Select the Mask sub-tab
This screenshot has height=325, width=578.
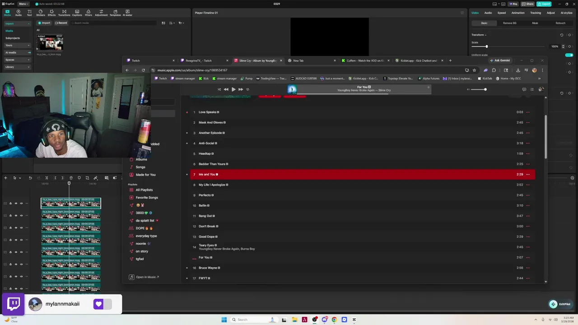(535, 23)
